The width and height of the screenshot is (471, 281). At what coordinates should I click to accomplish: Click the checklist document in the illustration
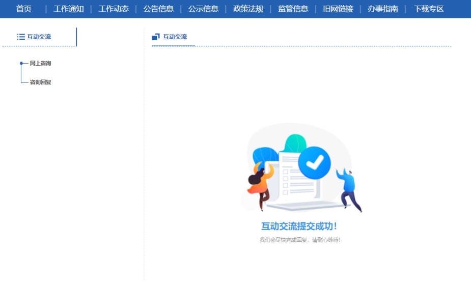pyautogui.click(x=293, y=176)
